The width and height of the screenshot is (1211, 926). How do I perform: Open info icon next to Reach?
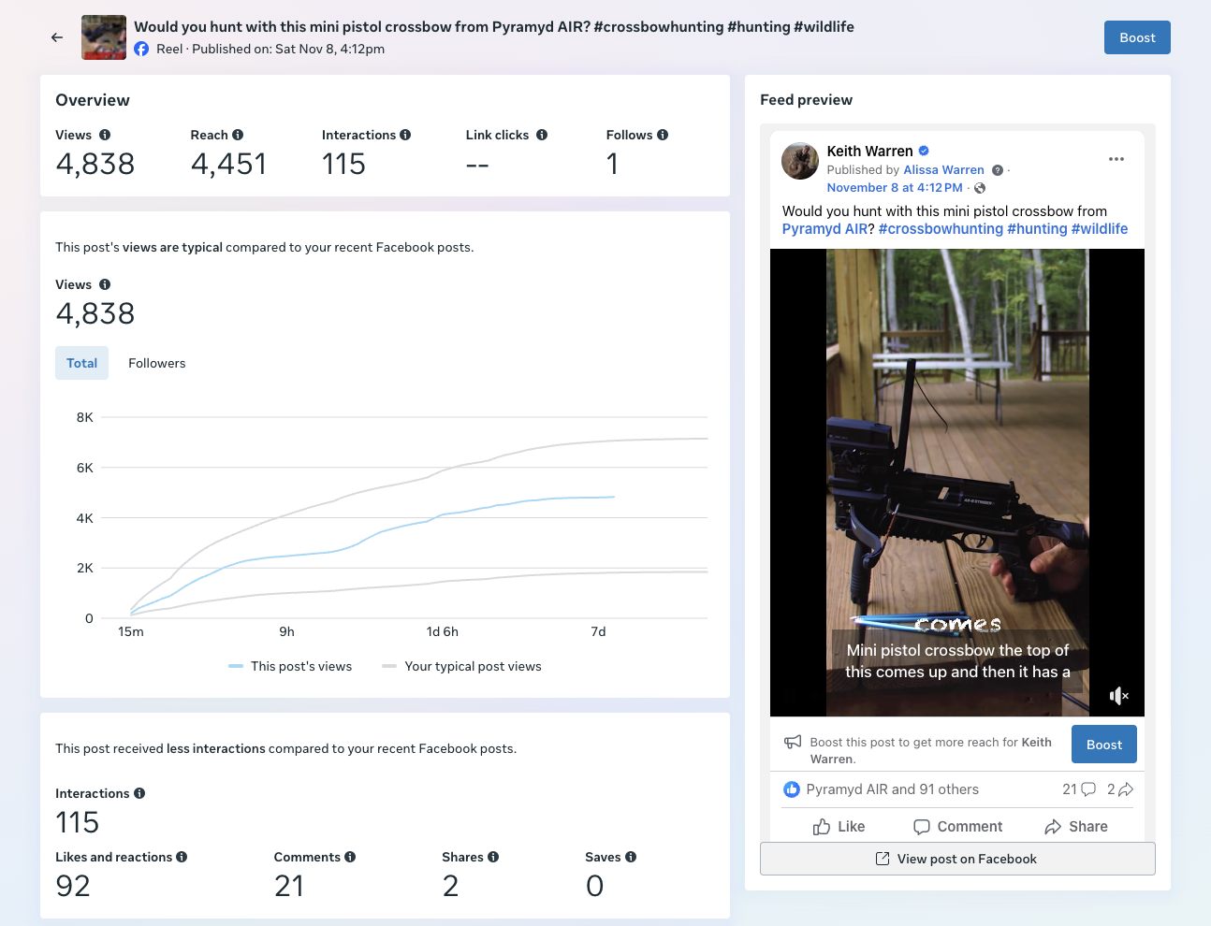(238, 135)
